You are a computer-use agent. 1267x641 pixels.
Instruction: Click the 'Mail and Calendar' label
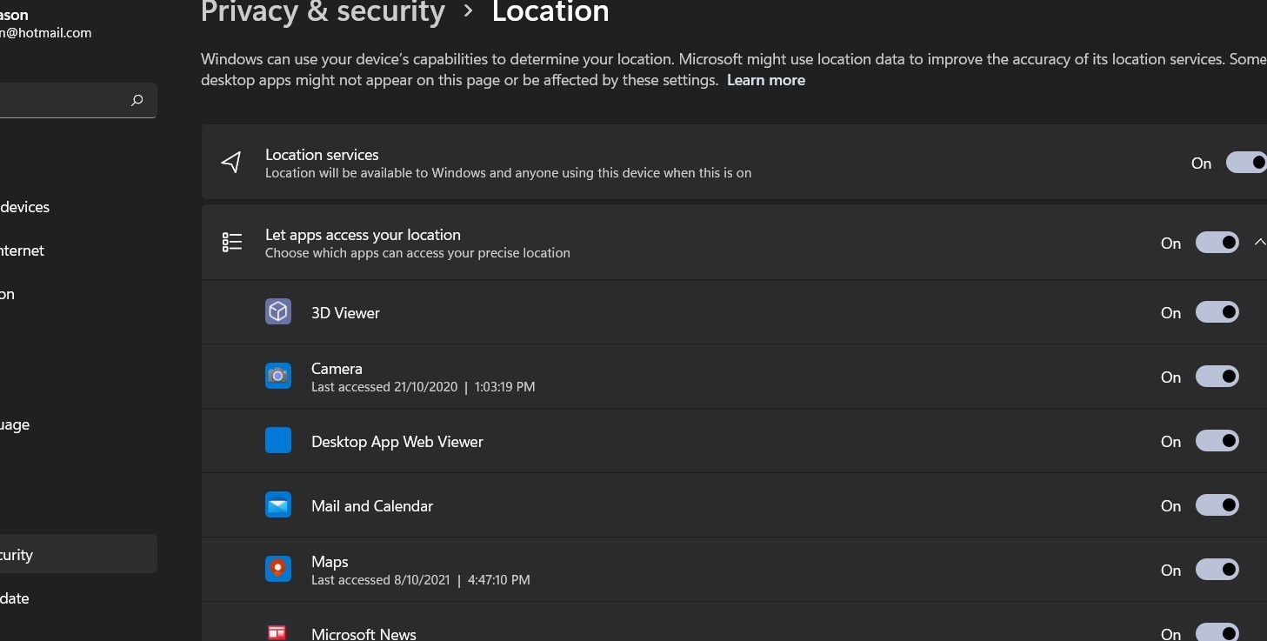coord(372,506)
